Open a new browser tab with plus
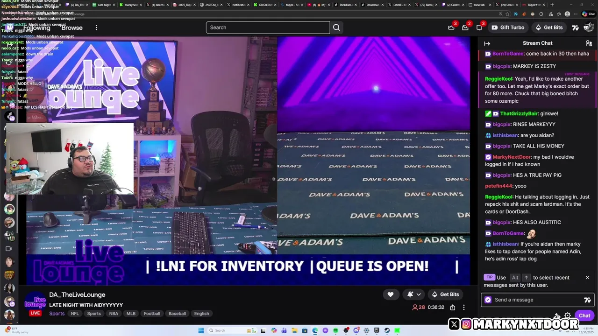This screenshot has width=598, height=336. (552, 5)
